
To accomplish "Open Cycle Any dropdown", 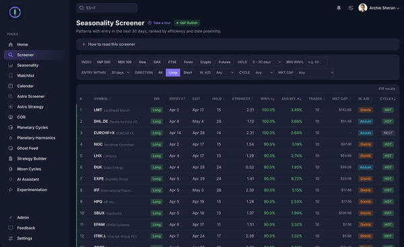I will point(263,73).
